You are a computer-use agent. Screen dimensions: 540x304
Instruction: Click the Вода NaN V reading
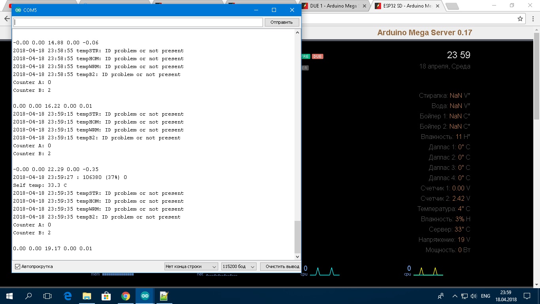click(x=451, y=106)
